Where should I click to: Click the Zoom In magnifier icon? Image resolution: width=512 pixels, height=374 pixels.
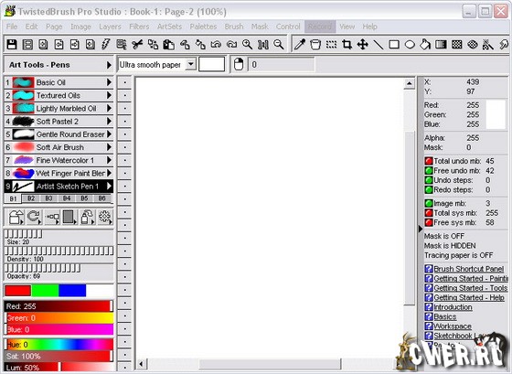[x=247, y=45]
